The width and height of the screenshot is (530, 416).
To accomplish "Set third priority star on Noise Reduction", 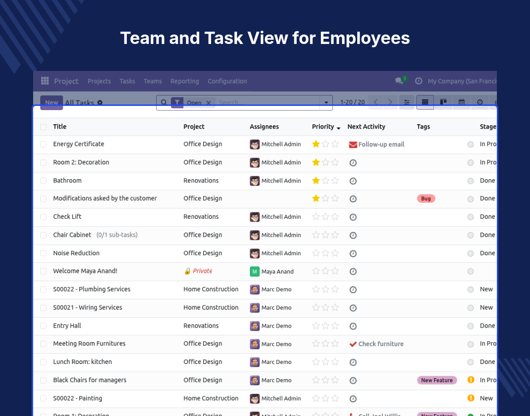I will click(x=335, y=253).
